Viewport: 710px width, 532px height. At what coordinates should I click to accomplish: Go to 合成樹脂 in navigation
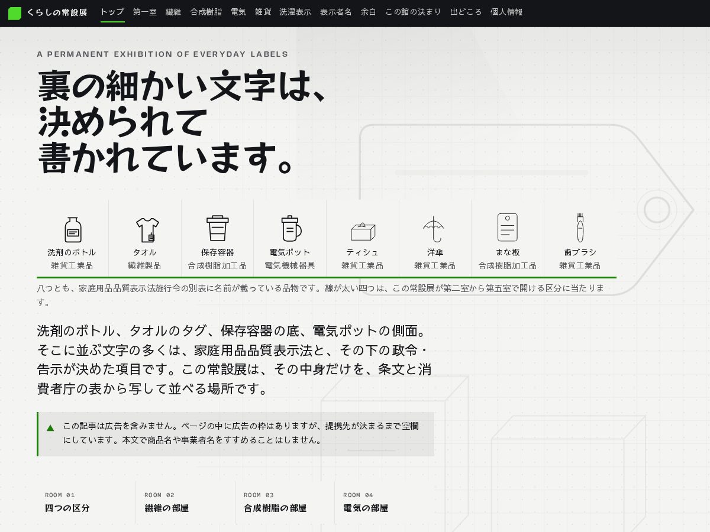pyautogui.click(x=206, y=12)
